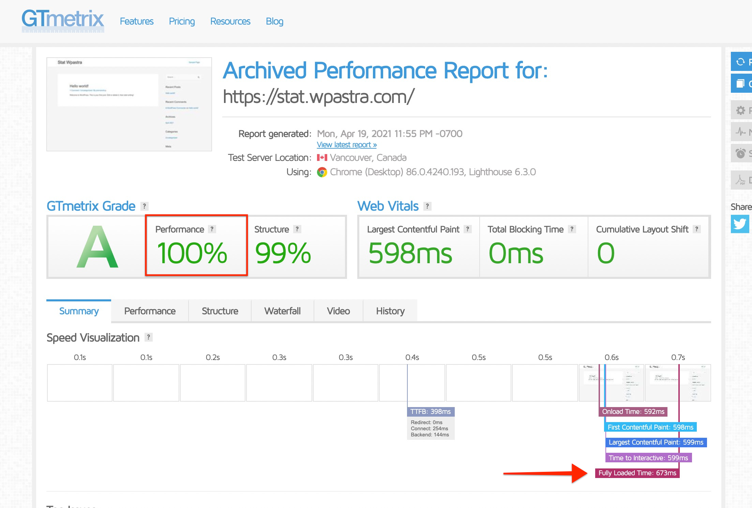Viewport: 752px width, 508px height.
Task: Click the re-test refresh icon button
Action: coord(741,62)
